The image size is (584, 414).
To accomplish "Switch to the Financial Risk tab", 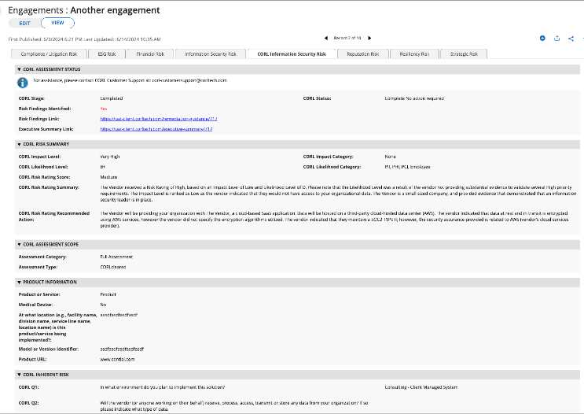I will coord(150,54).
